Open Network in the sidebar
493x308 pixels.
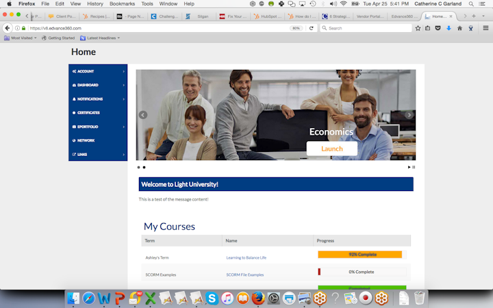(x=98, y=140)
